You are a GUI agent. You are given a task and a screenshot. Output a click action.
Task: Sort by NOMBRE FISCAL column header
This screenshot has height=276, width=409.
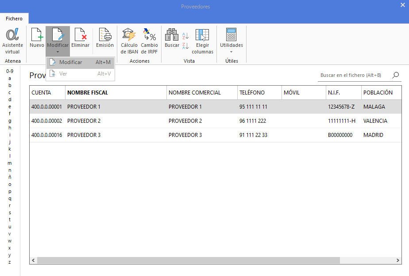[x=88, y=93]
